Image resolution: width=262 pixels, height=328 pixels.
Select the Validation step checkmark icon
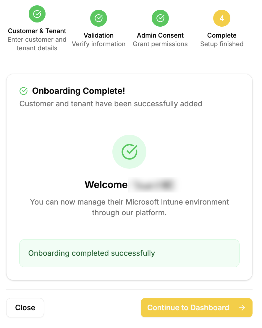pos(98,18)
